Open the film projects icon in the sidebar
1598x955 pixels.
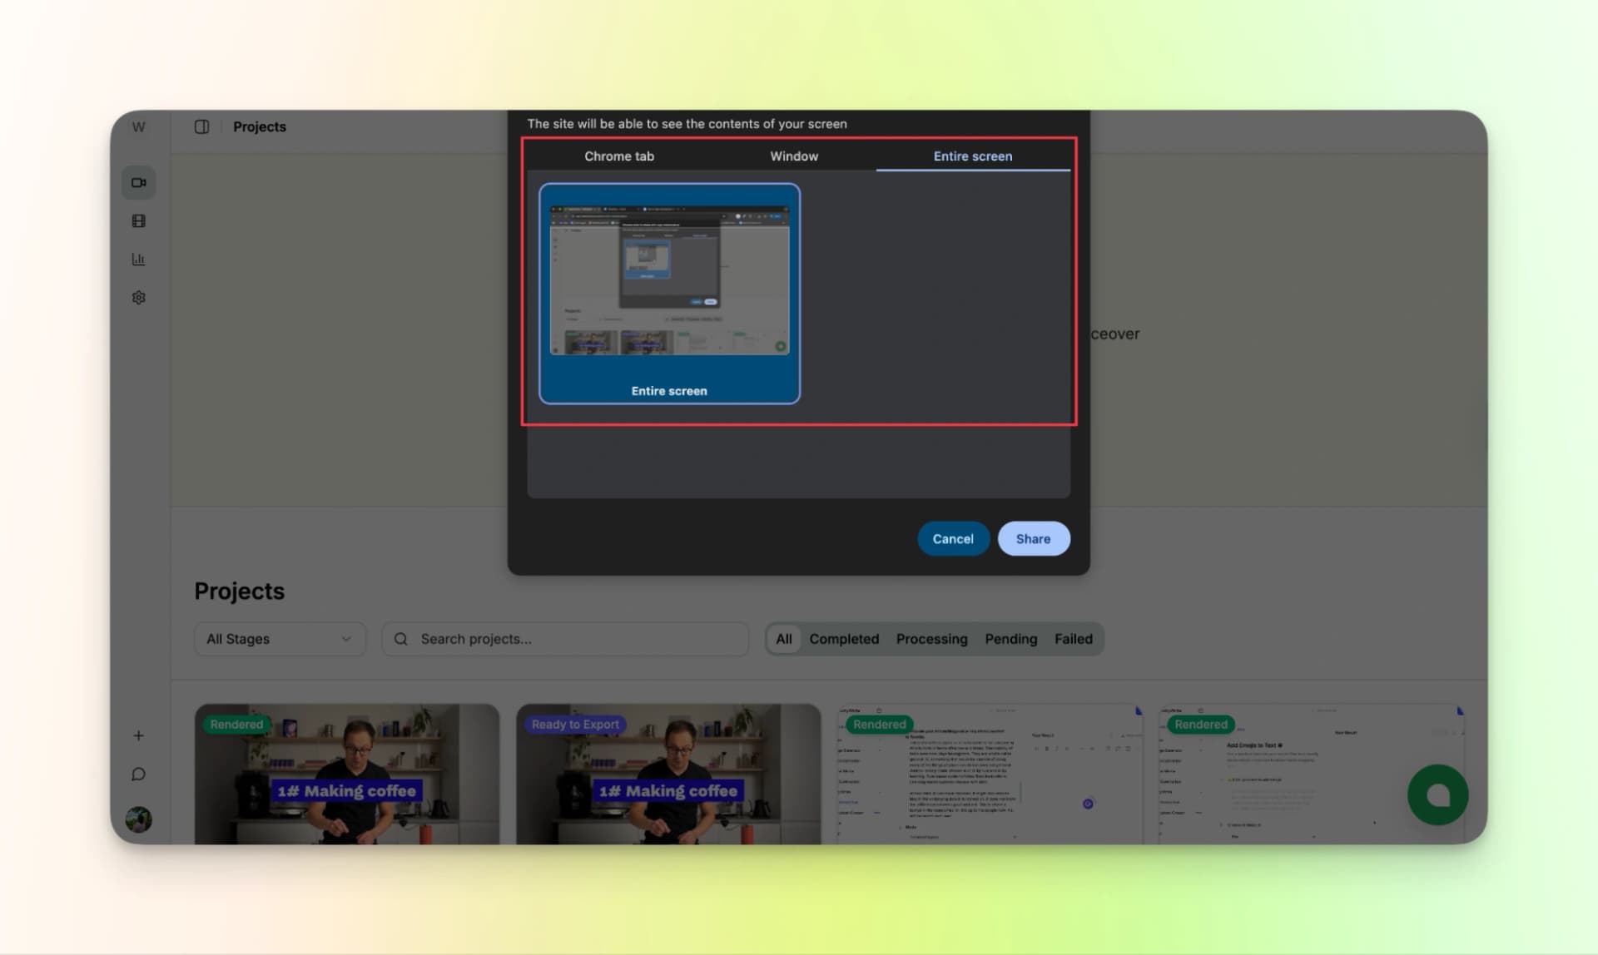[138, 220]
